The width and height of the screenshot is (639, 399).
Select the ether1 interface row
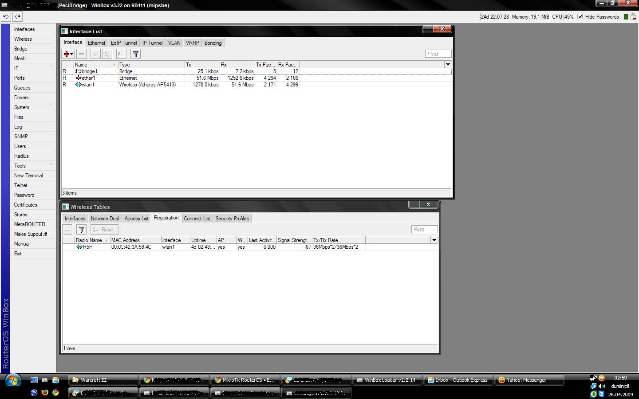tap(256, 78)
